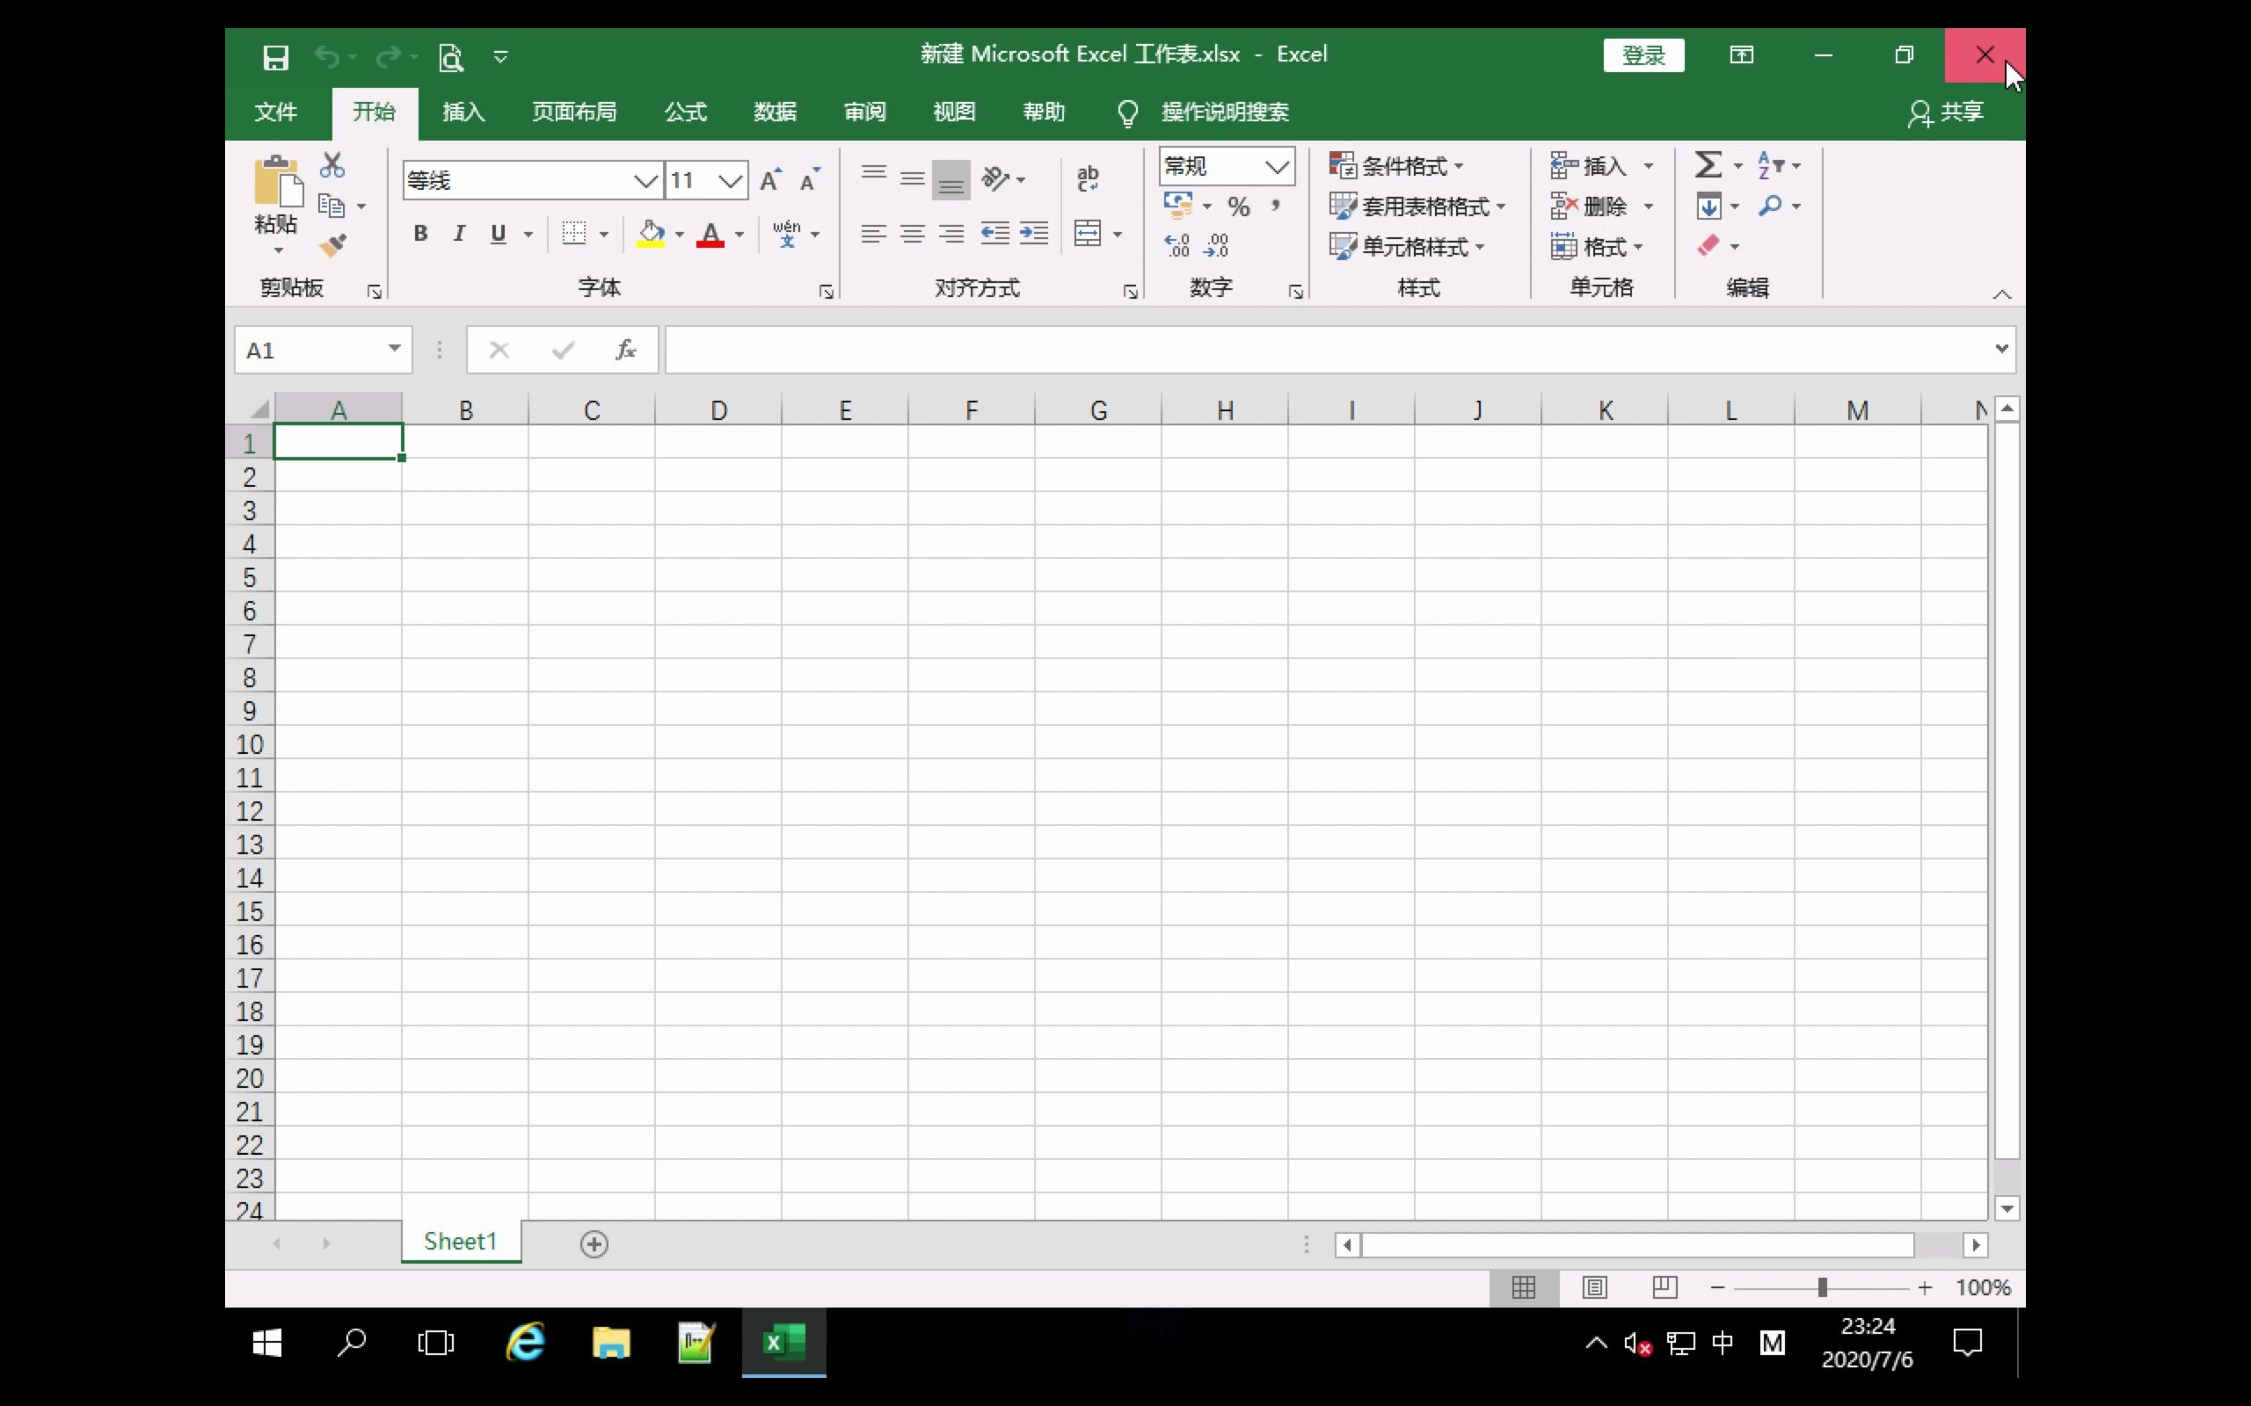The height and width of the screenshot is (1406, 2251).
Task: Click the Increase Decimal icon
Action: pos(1176,245)
